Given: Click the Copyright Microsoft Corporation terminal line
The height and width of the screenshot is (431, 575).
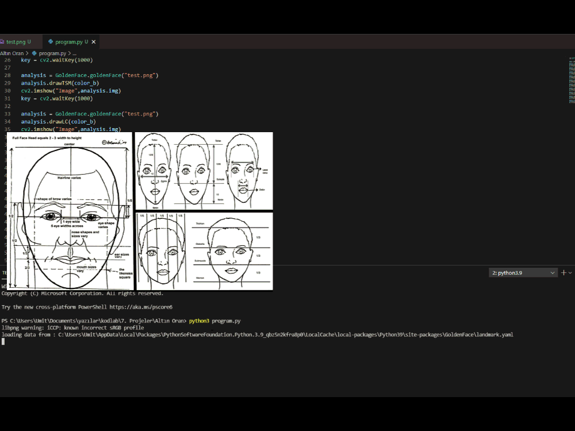Looking at the screenshot, I should pyautogui.click(x=82, y=293).
